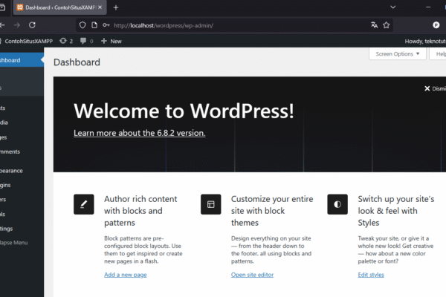Collapse the admin sidebar menu
The width and height of the screenshot is (446, 297).
[21, 243]
